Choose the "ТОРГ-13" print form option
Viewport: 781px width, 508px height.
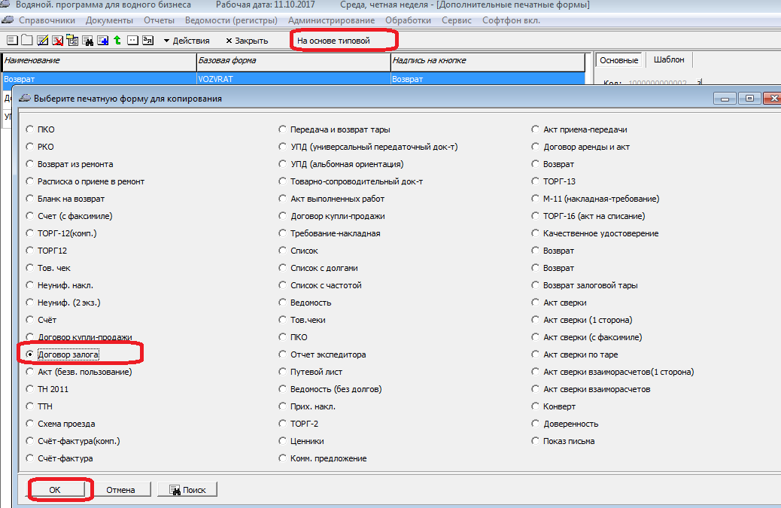click(536, 181)
